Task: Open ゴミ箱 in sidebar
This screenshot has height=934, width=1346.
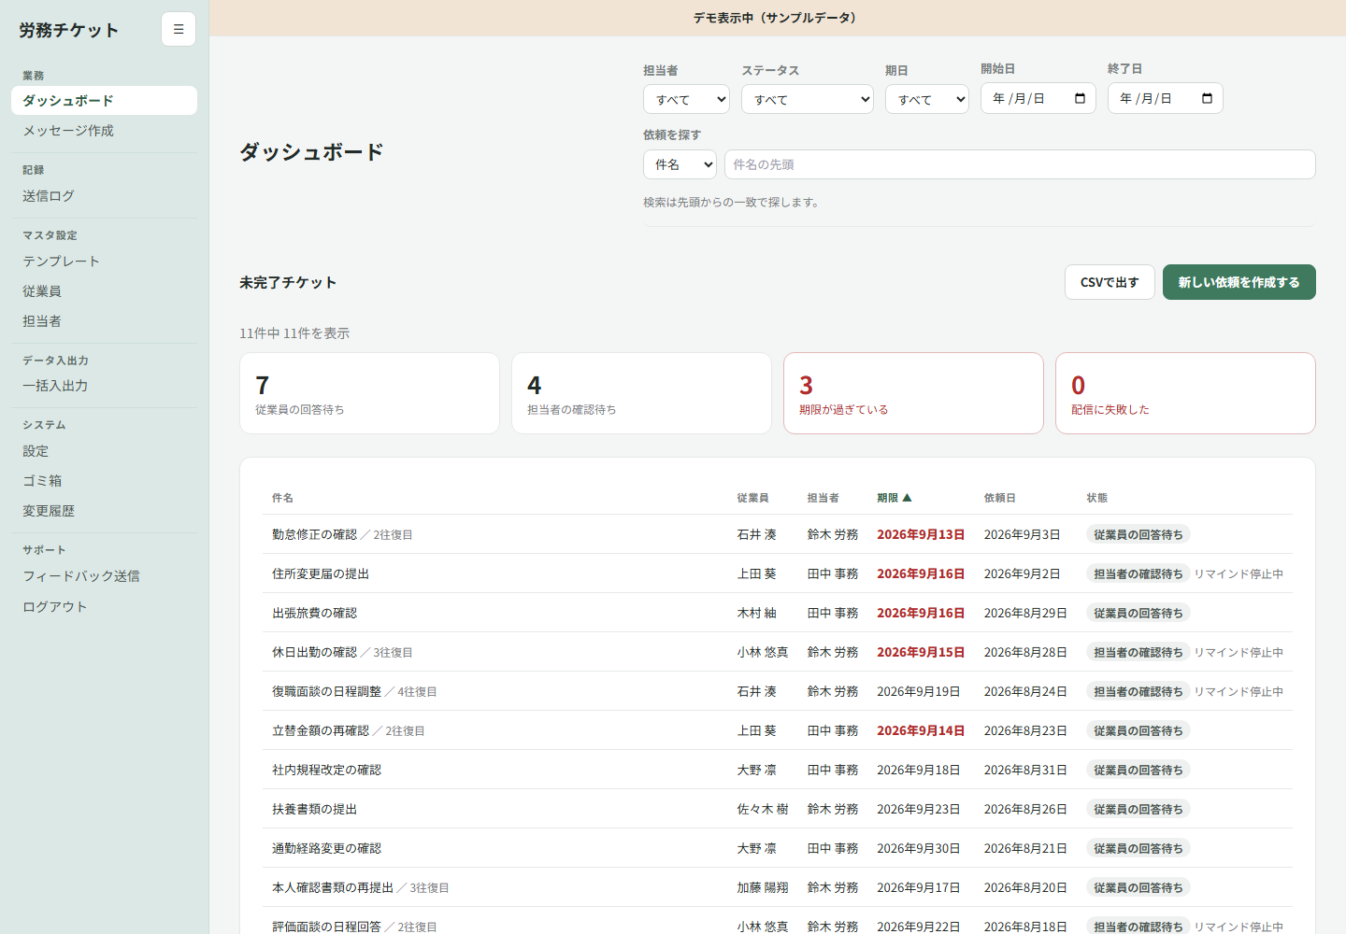Action: (x=104, y=481)
